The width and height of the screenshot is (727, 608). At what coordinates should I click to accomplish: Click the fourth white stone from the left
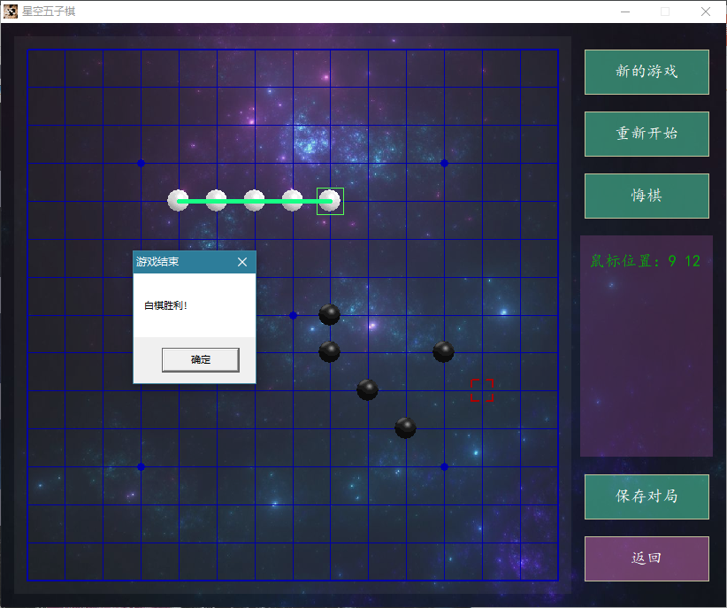click(x=292, y=201)
